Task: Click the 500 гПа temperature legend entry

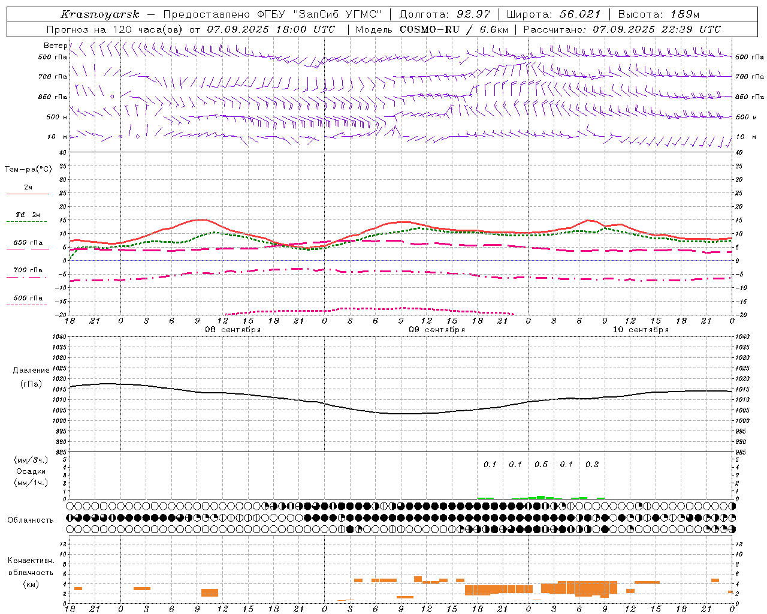Action: (x=28, y=298)
